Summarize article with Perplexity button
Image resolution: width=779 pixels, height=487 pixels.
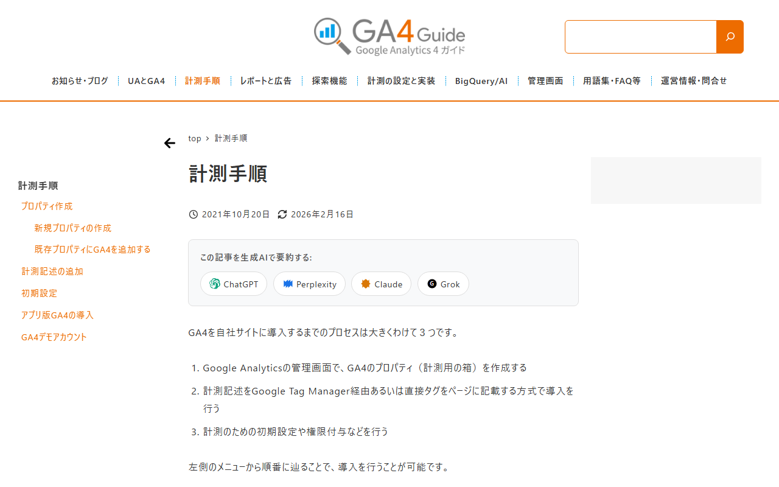tap(309, 284)
